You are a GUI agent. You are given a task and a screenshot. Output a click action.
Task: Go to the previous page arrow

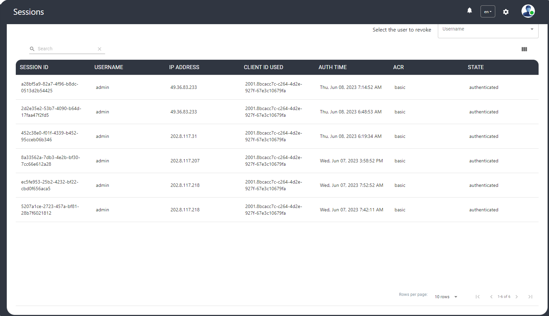pyautogui.click(x=491, y=297)
